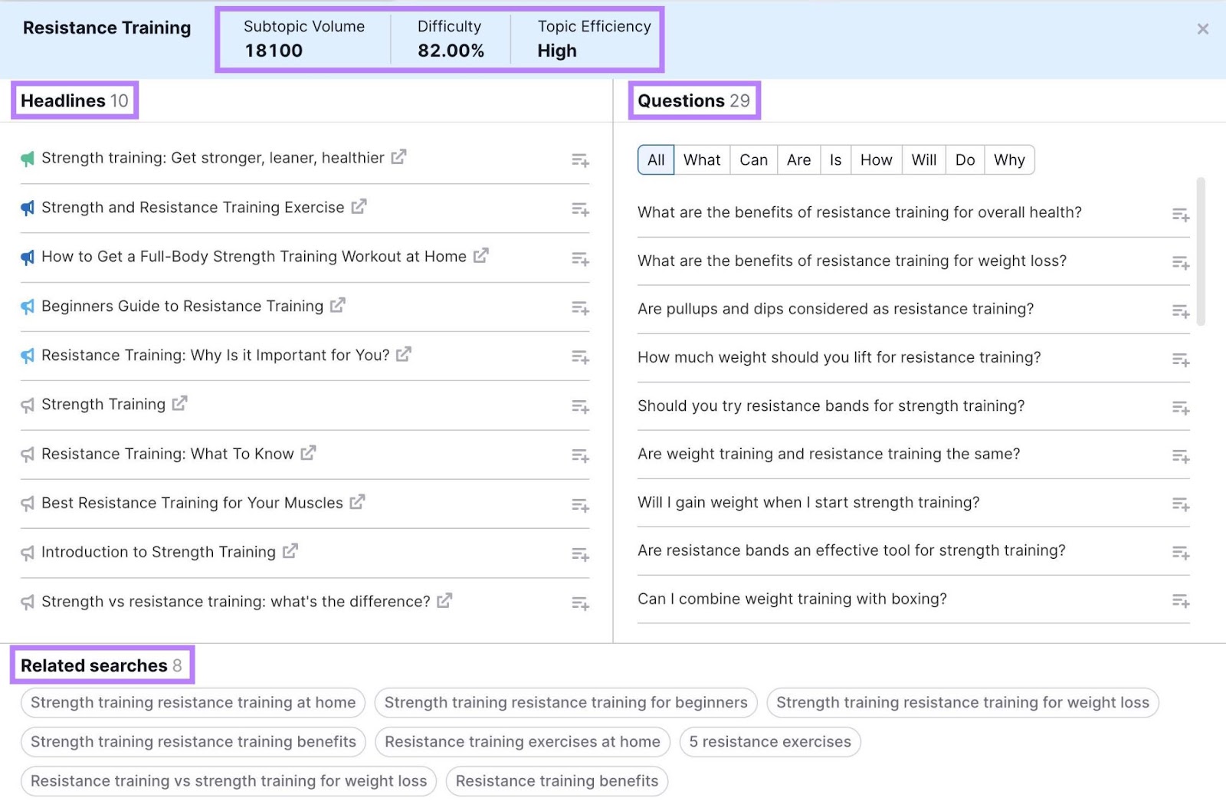Viewport: 1226px width, 811px height.
Task: Click the 'Questions 29' heading
Action: click(694, 100)
